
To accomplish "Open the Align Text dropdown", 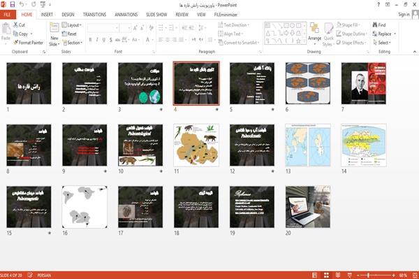I will (x=230, y=34).
